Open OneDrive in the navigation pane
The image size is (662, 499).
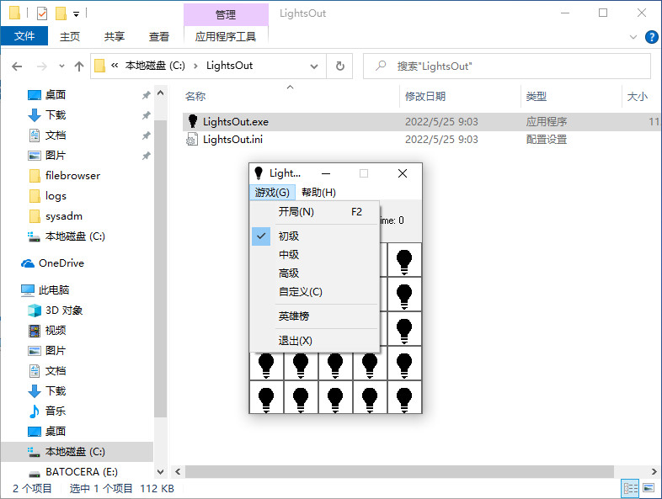[61, 263]
